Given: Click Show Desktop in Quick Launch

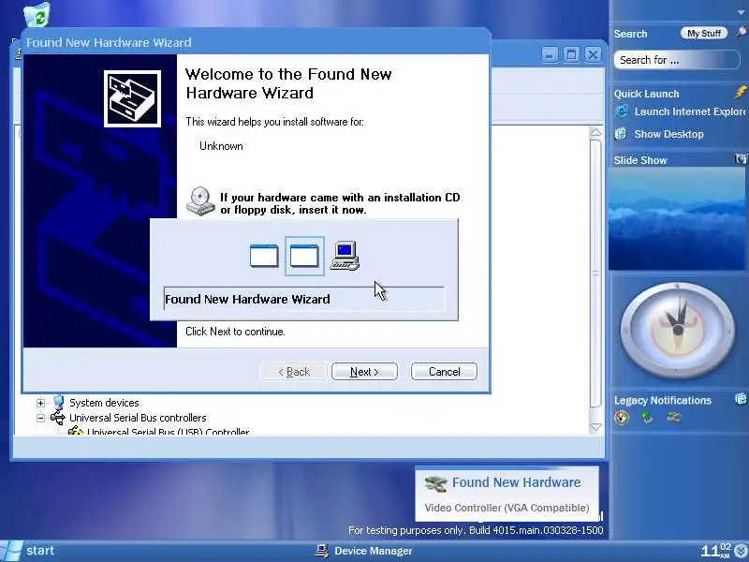Looking at the screenshot, I should click(668, 134).
